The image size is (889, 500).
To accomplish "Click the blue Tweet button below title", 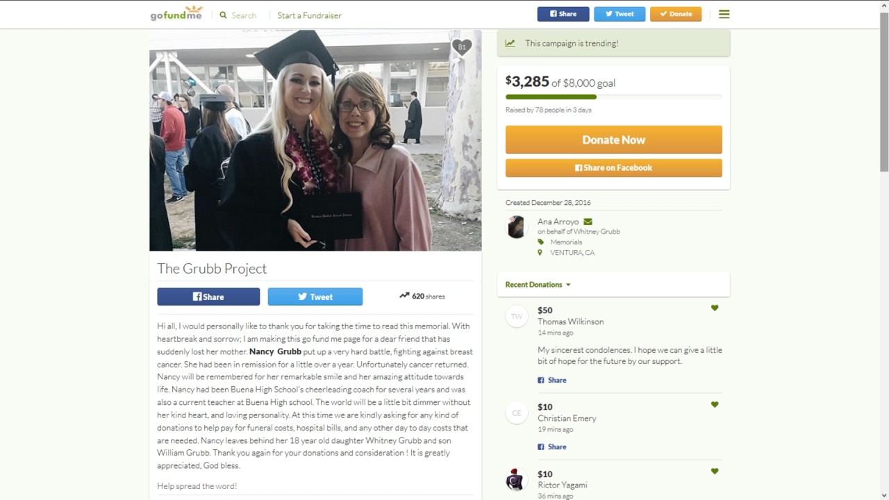I will click(315, 297).
